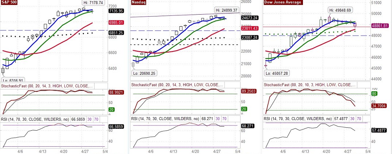
Task: Select the Nasdaq chart title label
Action: pyautogui.click(x=139, y=2)
